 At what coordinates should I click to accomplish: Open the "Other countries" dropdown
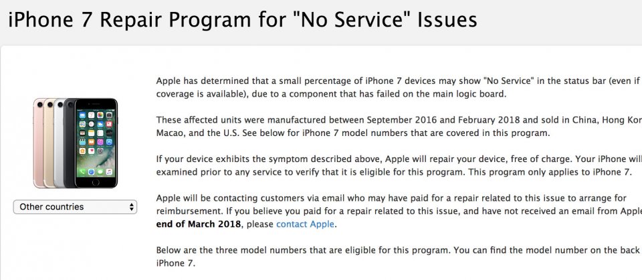[x=75, y=207]
